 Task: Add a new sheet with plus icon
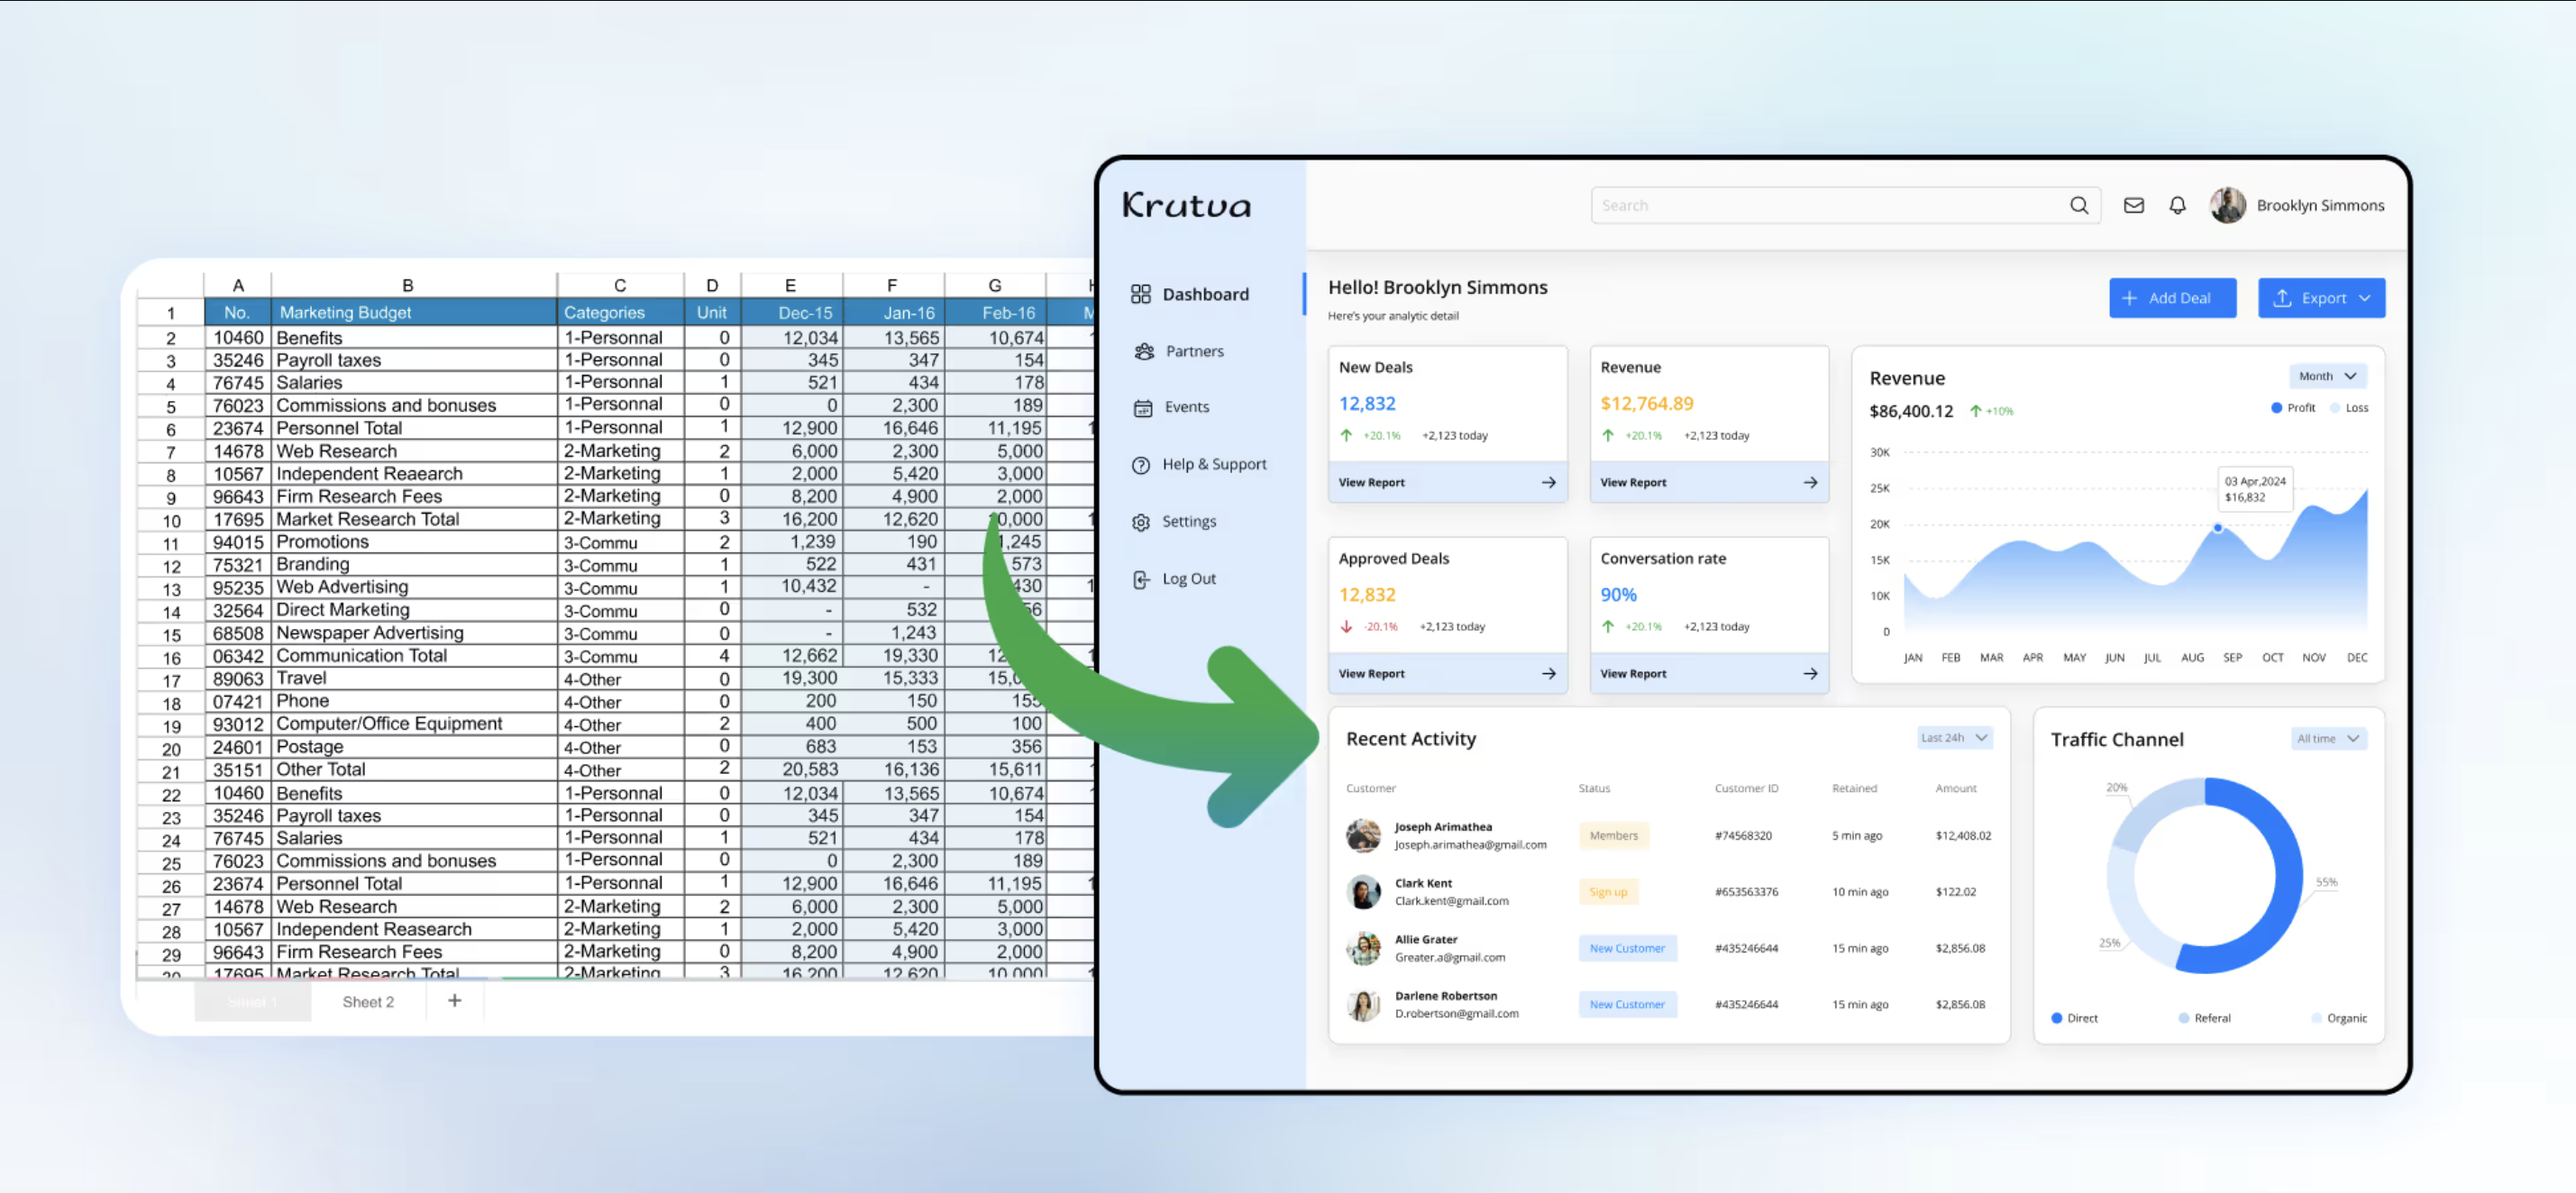tap(454, 1001)
